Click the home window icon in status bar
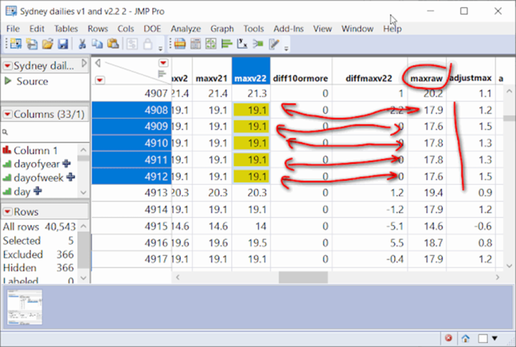The height and width of the screenshot is (347, 516). [465, 338]
